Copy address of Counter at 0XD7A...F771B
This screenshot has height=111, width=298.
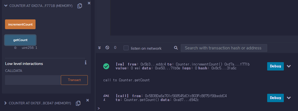point(80,6)
